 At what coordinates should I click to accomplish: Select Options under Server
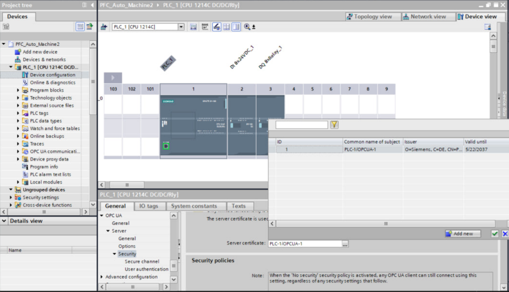point(127,246)
